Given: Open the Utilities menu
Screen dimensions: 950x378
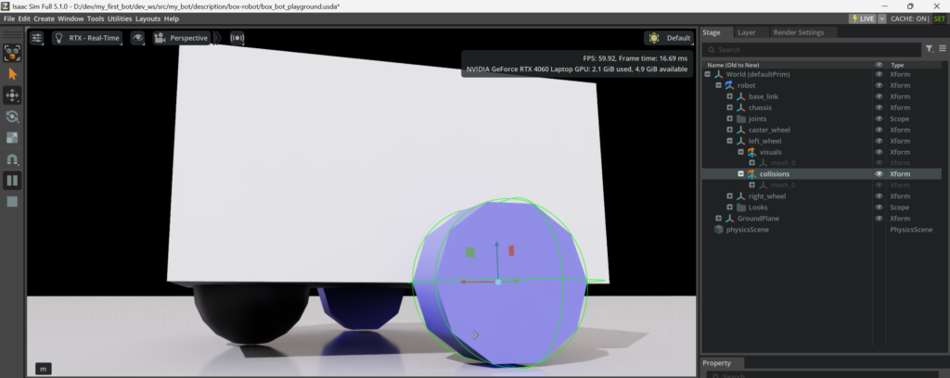Looking at the screenshot, I should (120, 19).
